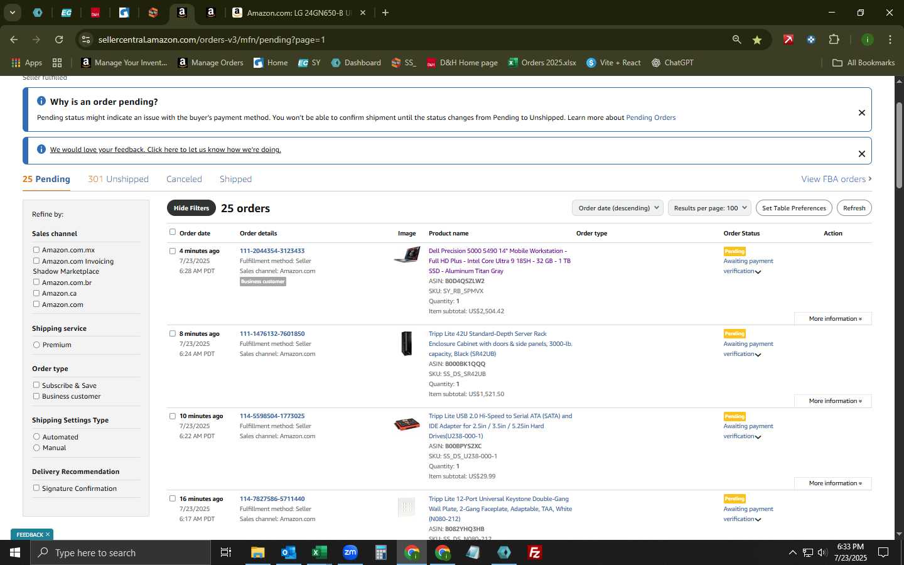Check the Amazon.com.br sales channel filter
This screenshot has height=565, width=904.
pos(36,282)
